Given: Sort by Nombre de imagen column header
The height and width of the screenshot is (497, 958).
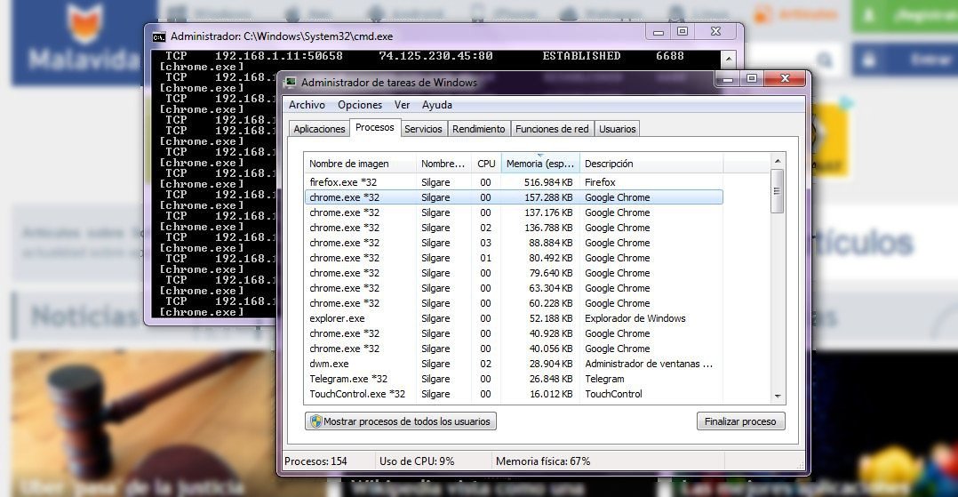Looking at the screenshot, I should click(360, 164).
